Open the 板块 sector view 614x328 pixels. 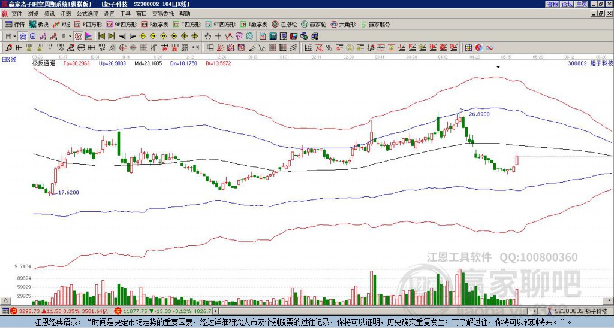[x=39, y=24]
